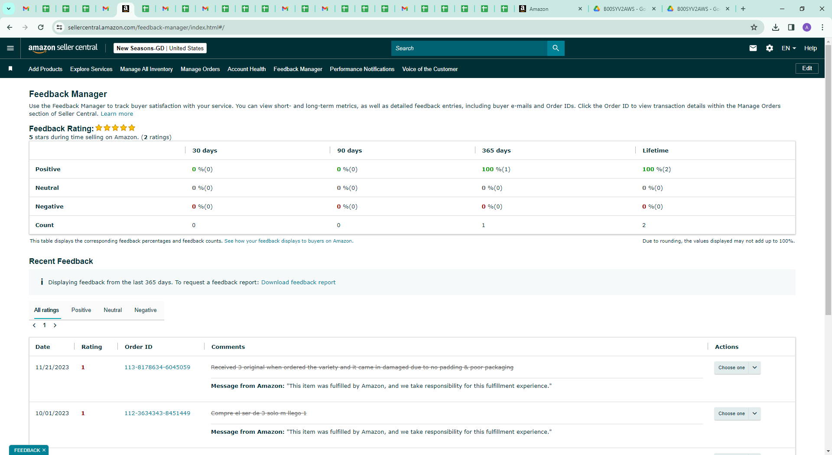Click New Seasons-GD United States account switcher
Screen dimensions: 832x455
click(x=160, y=48)
